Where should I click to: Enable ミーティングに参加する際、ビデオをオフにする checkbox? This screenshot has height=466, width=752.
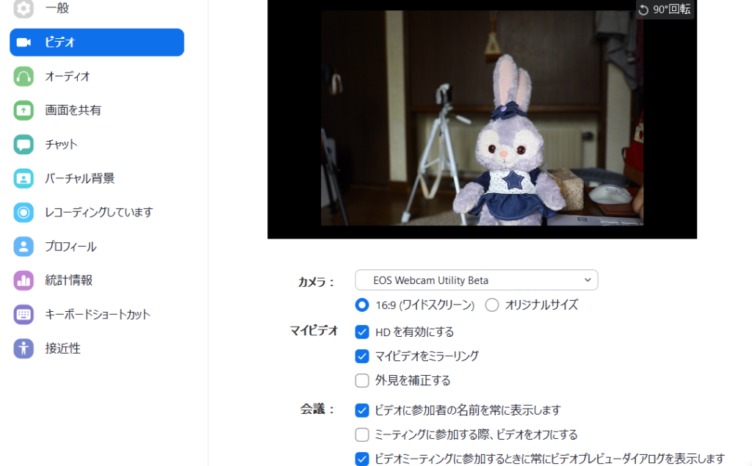[362, 435]
